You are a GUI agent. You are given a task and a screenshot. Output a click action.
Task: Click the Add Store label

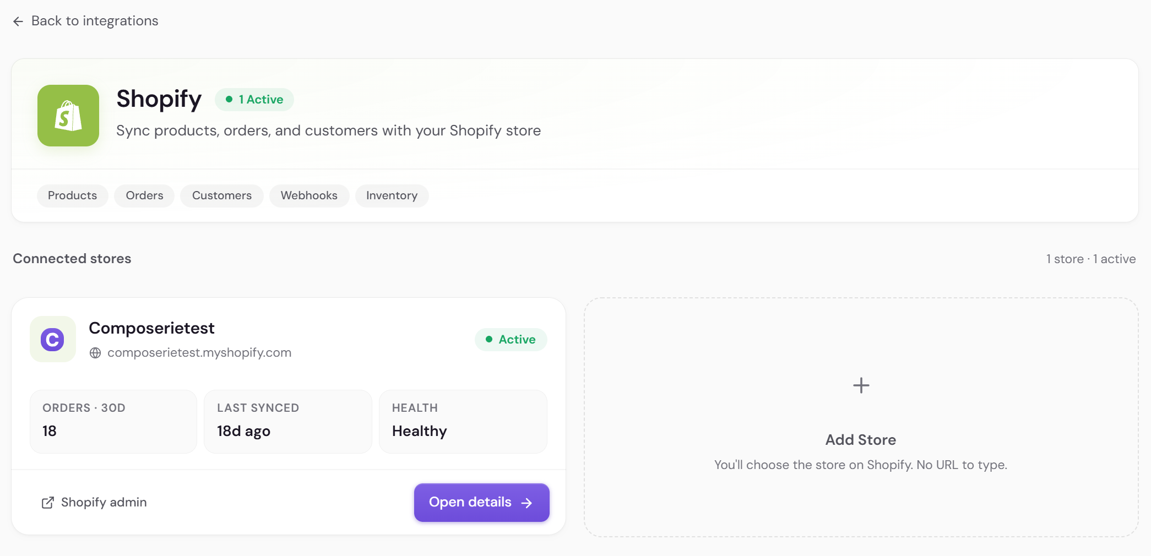coord(861,440)
